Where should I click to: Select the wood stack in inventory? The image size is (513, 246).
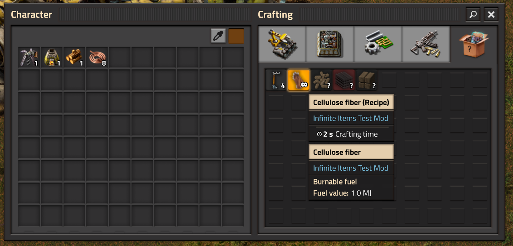pos(74,57)
